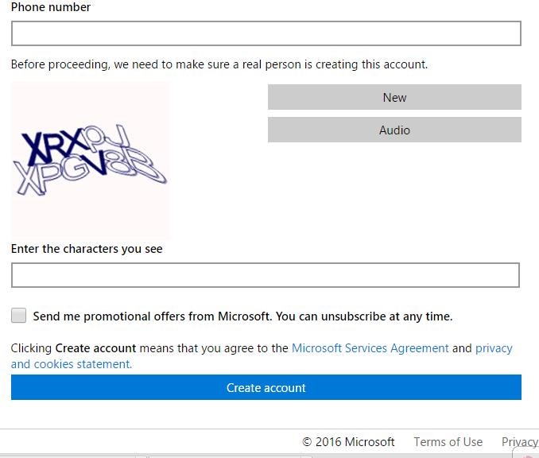The height and width of the screenshot is (458, 539).
Task: Click the Phone number input field
Action: click(x=266, y=33)
